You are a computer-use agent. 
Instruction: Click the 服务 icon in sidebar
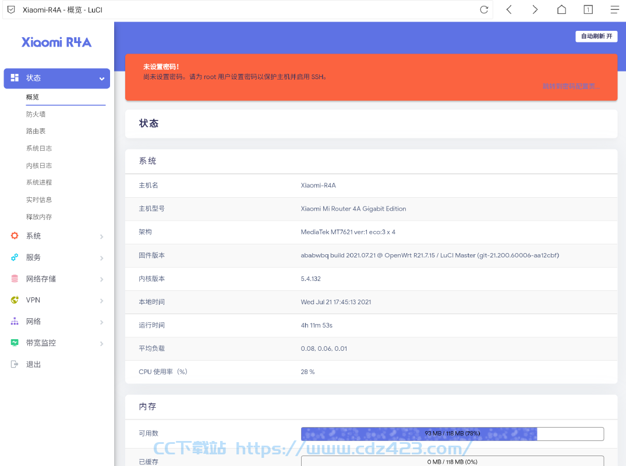(15, 257)
